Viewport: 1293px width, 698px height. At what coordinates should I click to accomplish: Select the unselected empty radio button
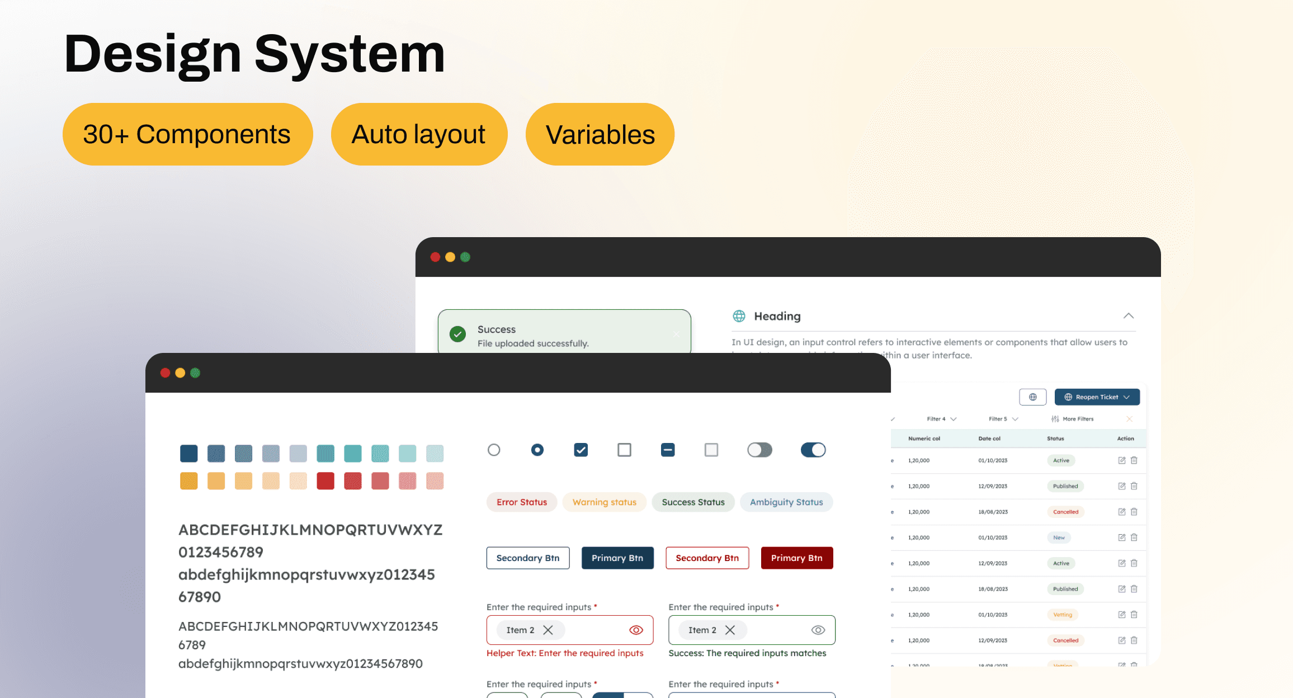point(494,450)
